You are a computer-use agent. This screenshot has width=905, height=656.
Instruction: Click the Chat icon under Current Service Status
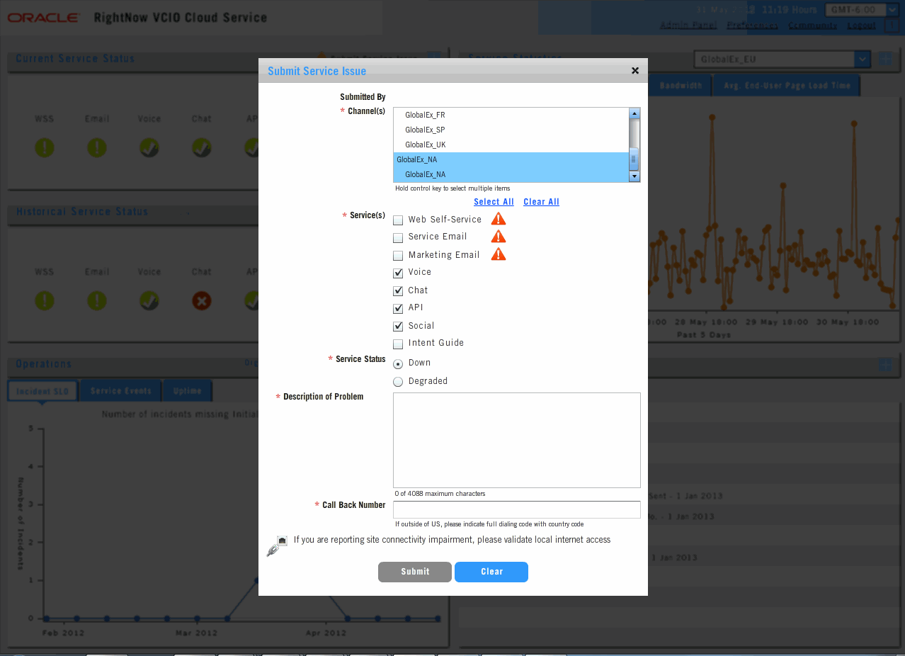click(x=202, y=147)
